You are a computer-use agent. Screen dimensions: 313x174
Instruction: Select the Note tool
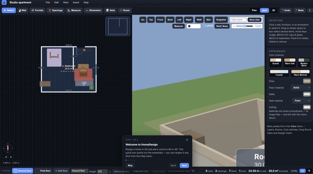(x=110, y=10)
